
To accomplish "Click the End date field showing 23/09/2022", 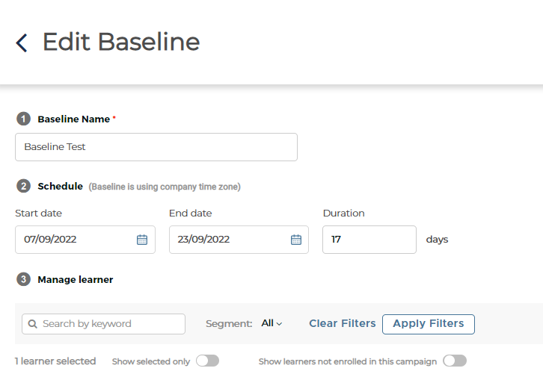I will (x=239, y=240).
